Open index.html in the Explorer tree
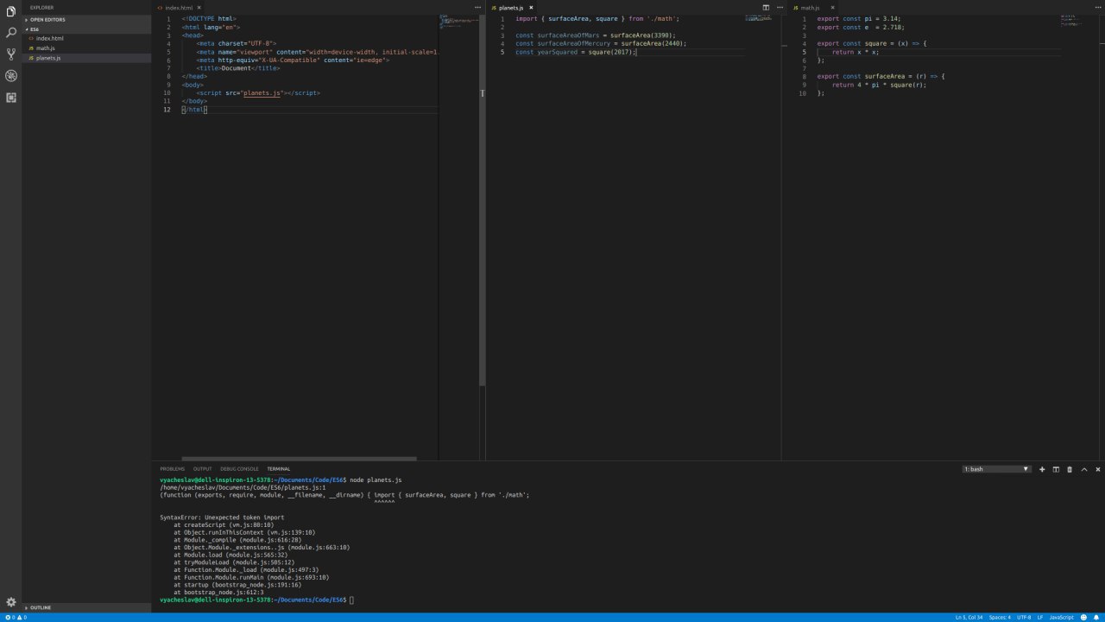 [x=86, y=38]
